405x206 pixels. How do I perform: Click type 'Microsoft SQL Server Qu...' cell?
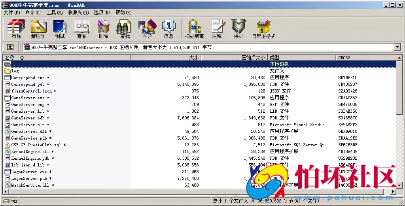tap(300, 145)
